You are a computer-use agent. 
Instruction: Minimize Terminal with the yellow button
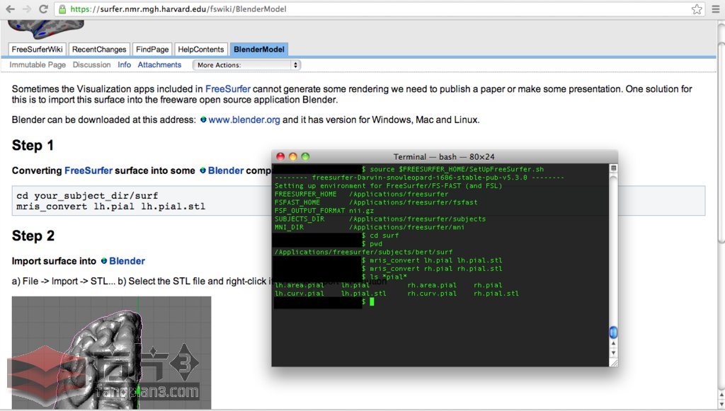pyautogui.click(x=292, y=156)
